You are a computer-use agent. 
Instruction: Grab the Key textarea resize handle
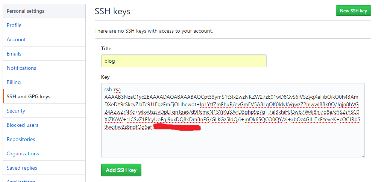(x=363, y=156)
